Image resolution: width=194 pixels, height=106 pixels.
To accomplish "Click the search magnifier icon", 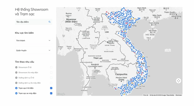I will coord(49,22).
